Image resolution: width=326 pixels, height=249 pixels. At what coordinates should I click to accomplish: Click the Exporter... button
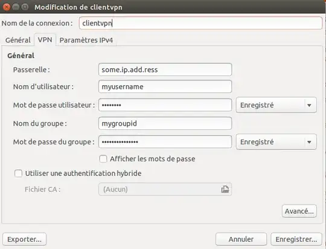pos(25,239)
